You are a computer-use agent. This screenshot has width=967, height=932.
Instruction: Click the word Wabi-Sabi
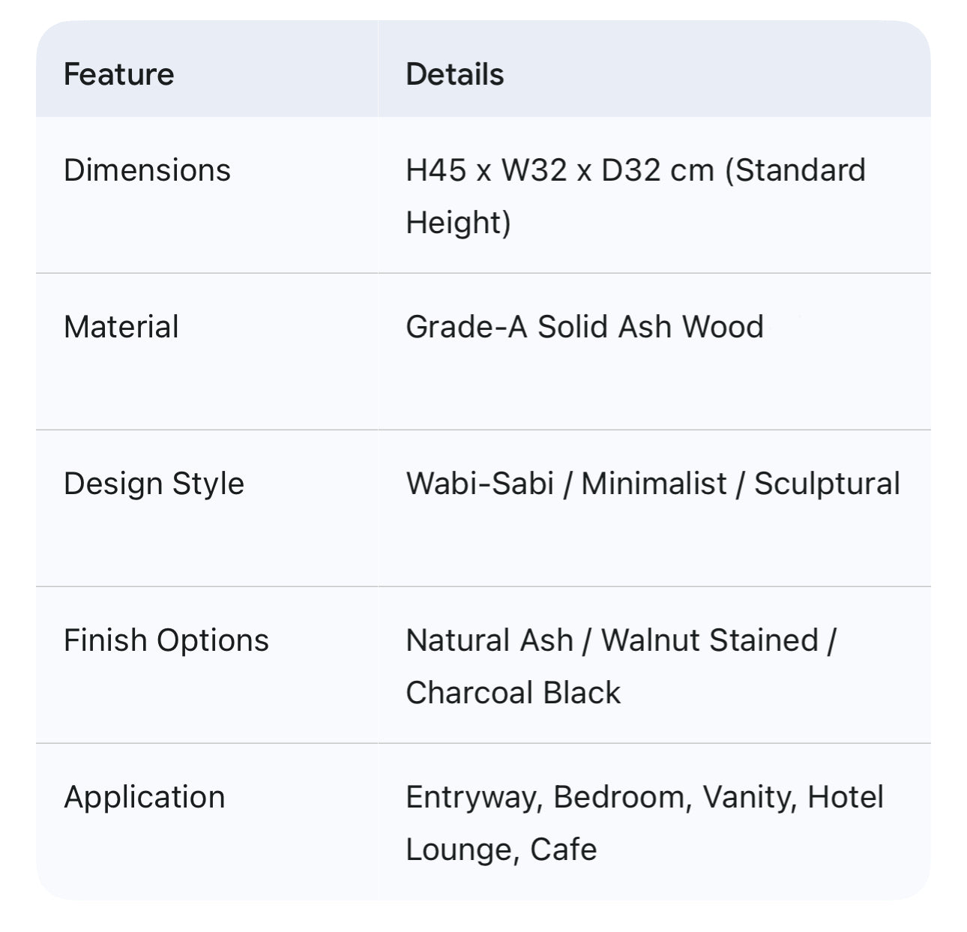click(x=479, y=484)
